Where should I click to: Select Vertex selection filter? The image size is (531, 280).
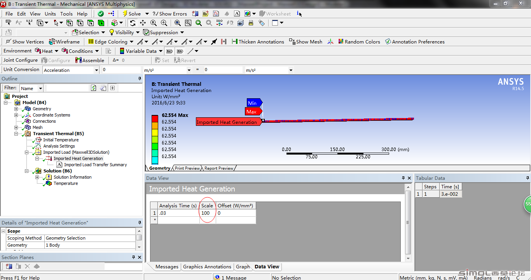(70, 23)
